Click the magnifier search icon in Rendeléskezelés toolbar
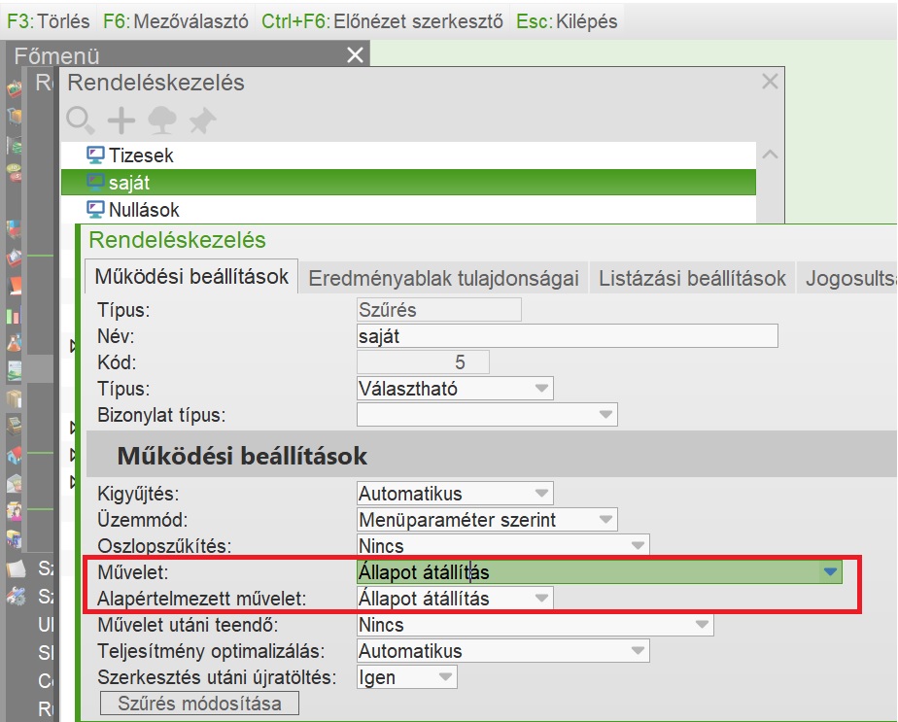 tap(80, 120)
